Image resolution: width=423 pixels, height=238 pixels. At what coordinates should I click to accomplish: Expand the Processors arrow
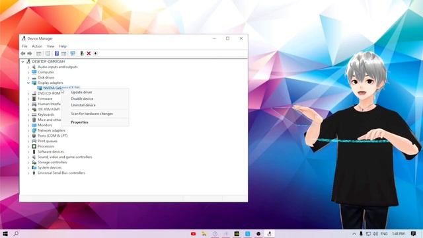click(x=28, y=147)
